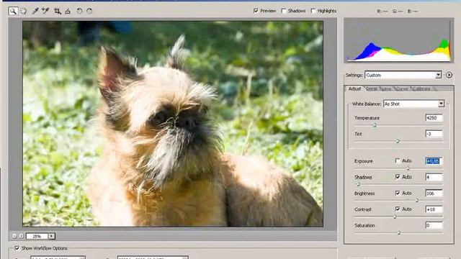Image resolution: width=461 pixels, height=259 pixels.
Task: Enable Highlights clipping warning
Action: click(313, 11)
